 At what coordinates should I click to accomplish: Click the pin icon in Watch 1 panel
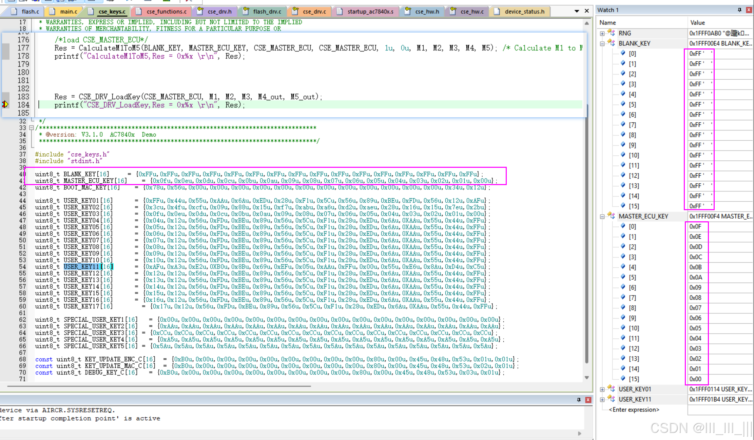point(739,10)
